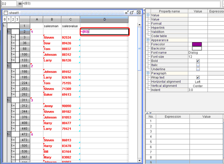Open the Forecolor purple swatch
The image size is (224, 164).
(x=197, y=44)
